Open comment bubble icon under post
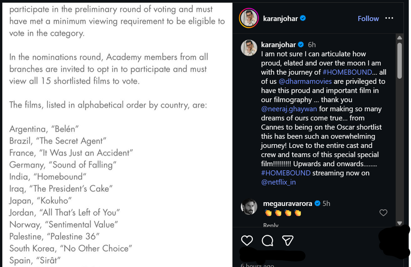Viewport: 411px width, 267px height. 267,241
